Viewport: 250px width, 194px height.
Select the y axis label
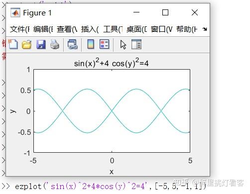(13, 111)
